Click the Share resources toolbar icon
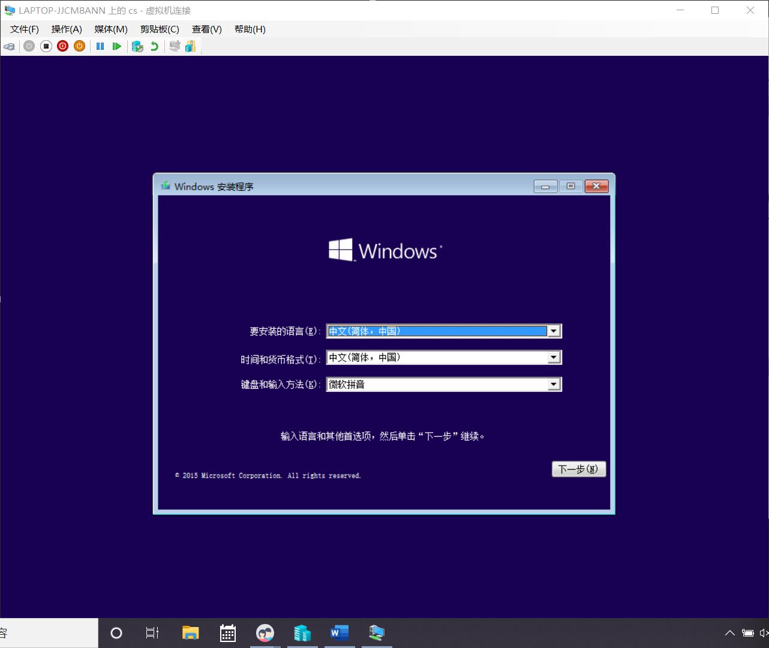This screenshot has width=769, height=648. click(191, 46)
